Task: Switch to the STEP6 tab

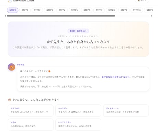Action: tap(87, 10)
